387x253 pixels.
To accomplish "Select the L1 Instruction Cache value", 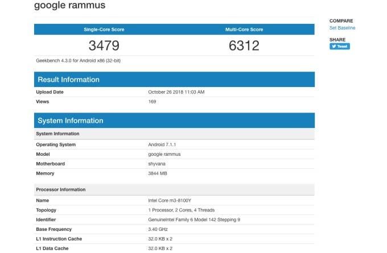I will point(160,239).
